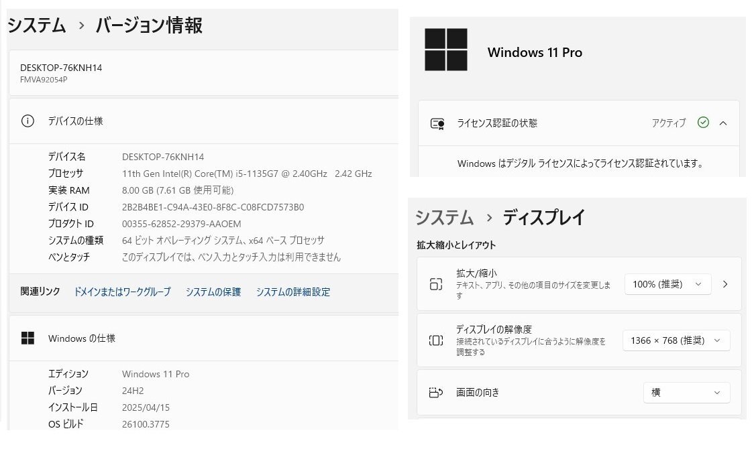Go back to システム in the バージョン情報 breadcrumb
This screenshot has height=451, width=752.
(x=37, y=26)
